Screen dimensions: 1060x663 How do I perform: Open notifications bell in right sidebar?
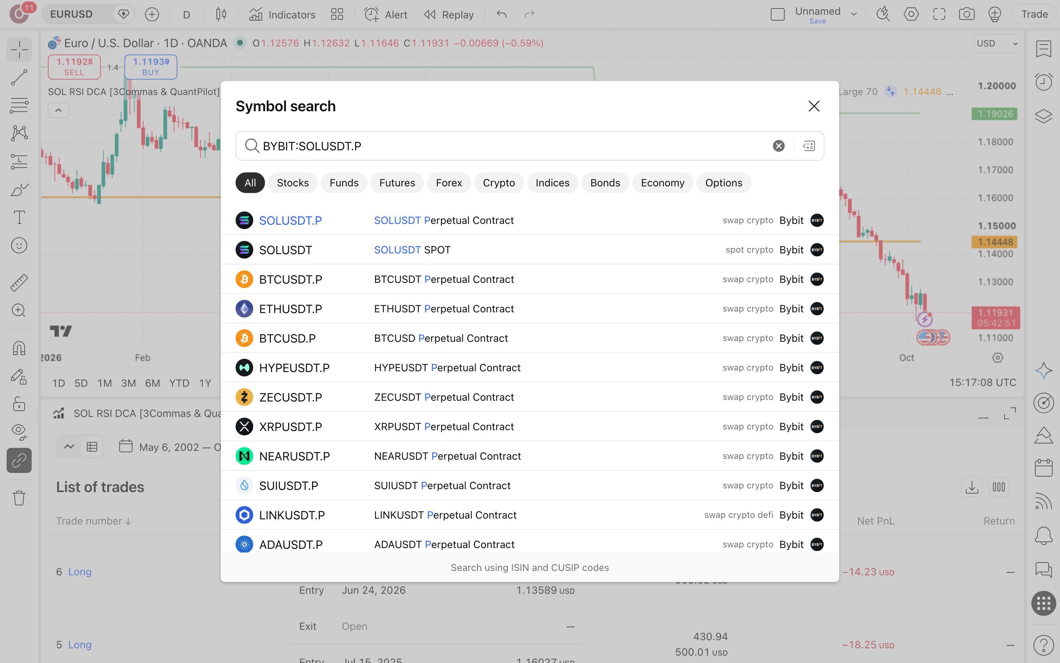tap(1043, 536)
